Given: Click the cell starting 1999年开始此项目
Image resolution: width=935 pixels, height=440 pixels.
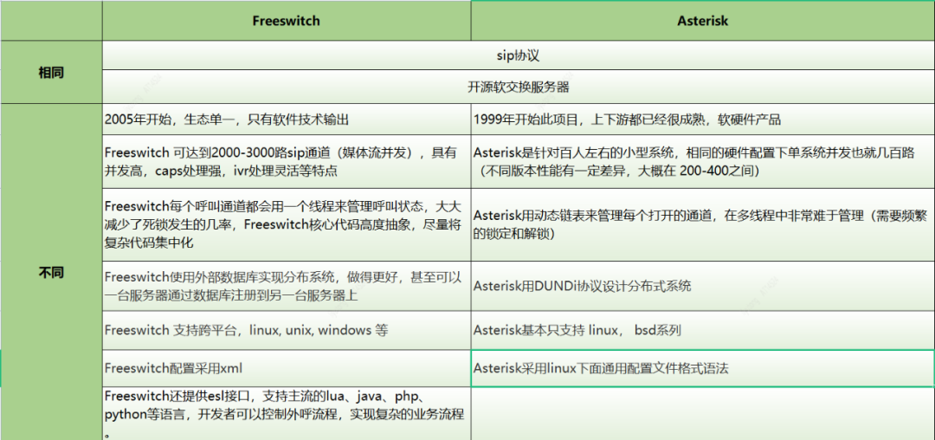Looking at the screenshot, I should (x=702, y=120).
